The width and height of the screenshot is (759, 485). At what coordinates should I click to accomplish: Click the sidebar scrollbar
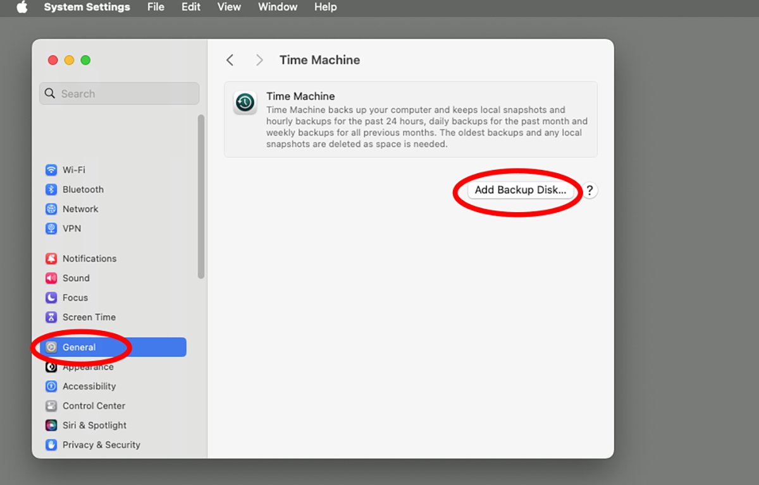pyautogui.click(x=201, y=196)
